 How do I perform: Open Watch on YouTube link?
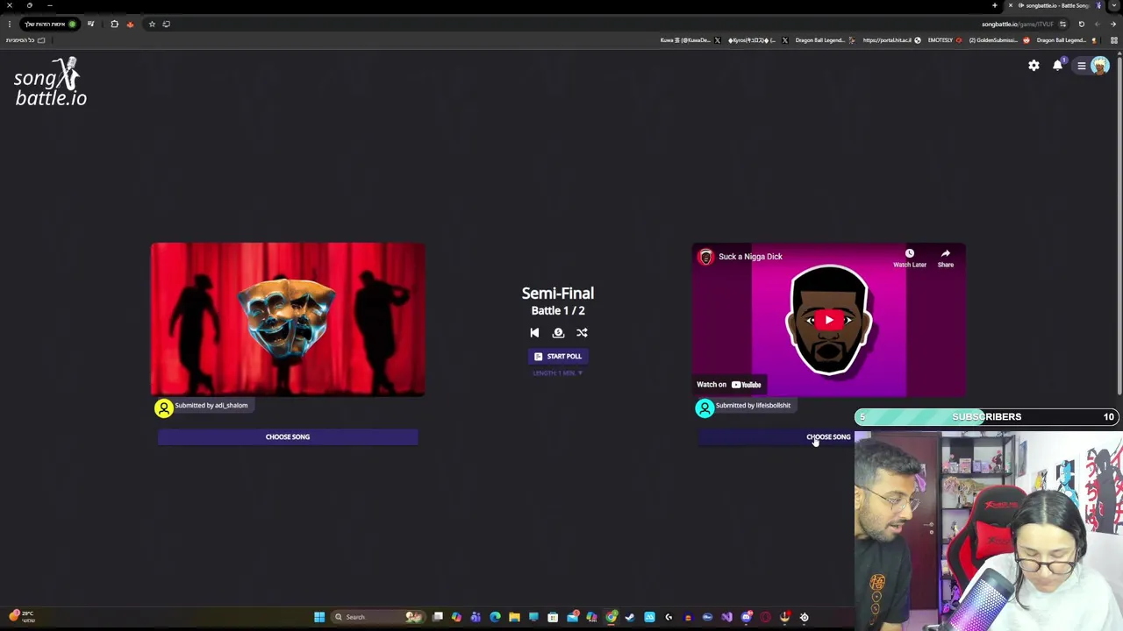coord(729,385)
